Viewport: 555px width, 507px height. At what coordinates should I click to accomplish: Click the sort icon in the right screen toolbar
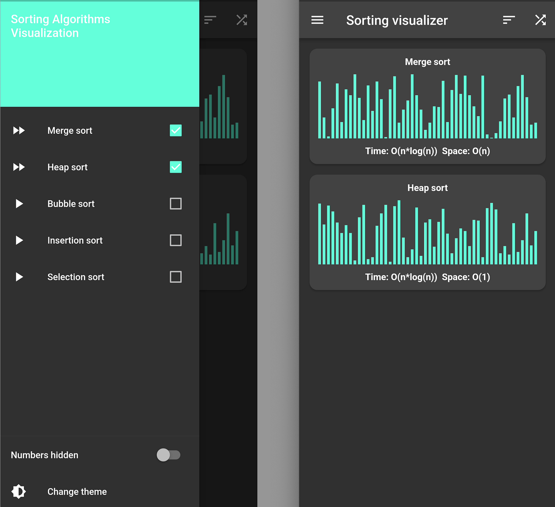(x=509, y=20)
